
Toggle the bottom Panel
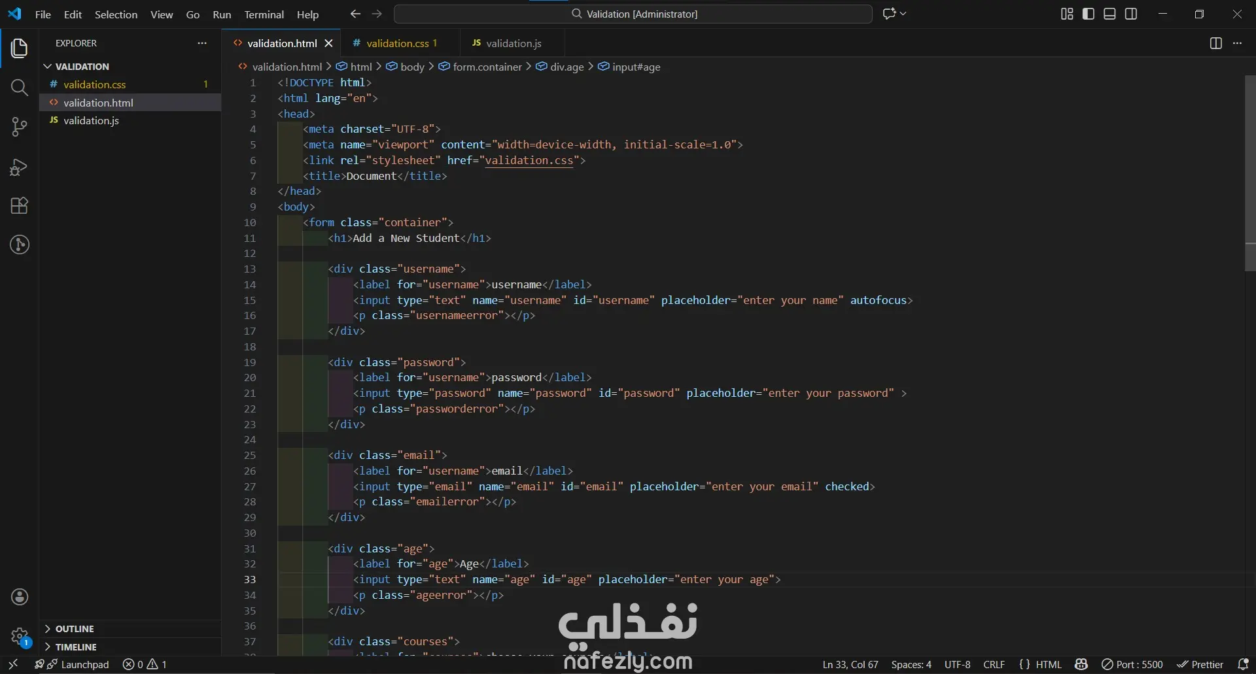click(1109, 14)
